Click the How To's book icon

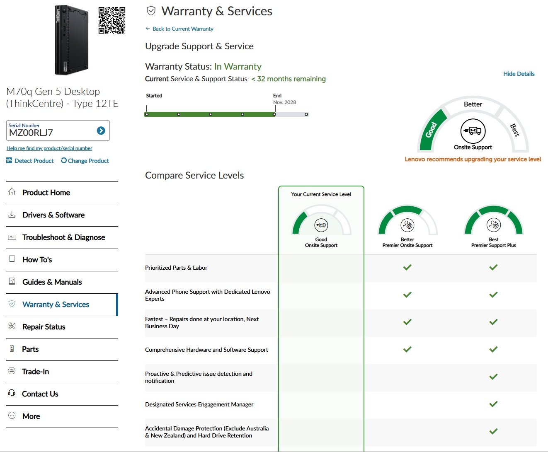[12, 259]
